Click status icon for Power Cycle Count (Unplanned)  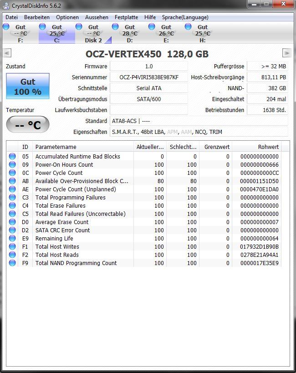point(12,189)
